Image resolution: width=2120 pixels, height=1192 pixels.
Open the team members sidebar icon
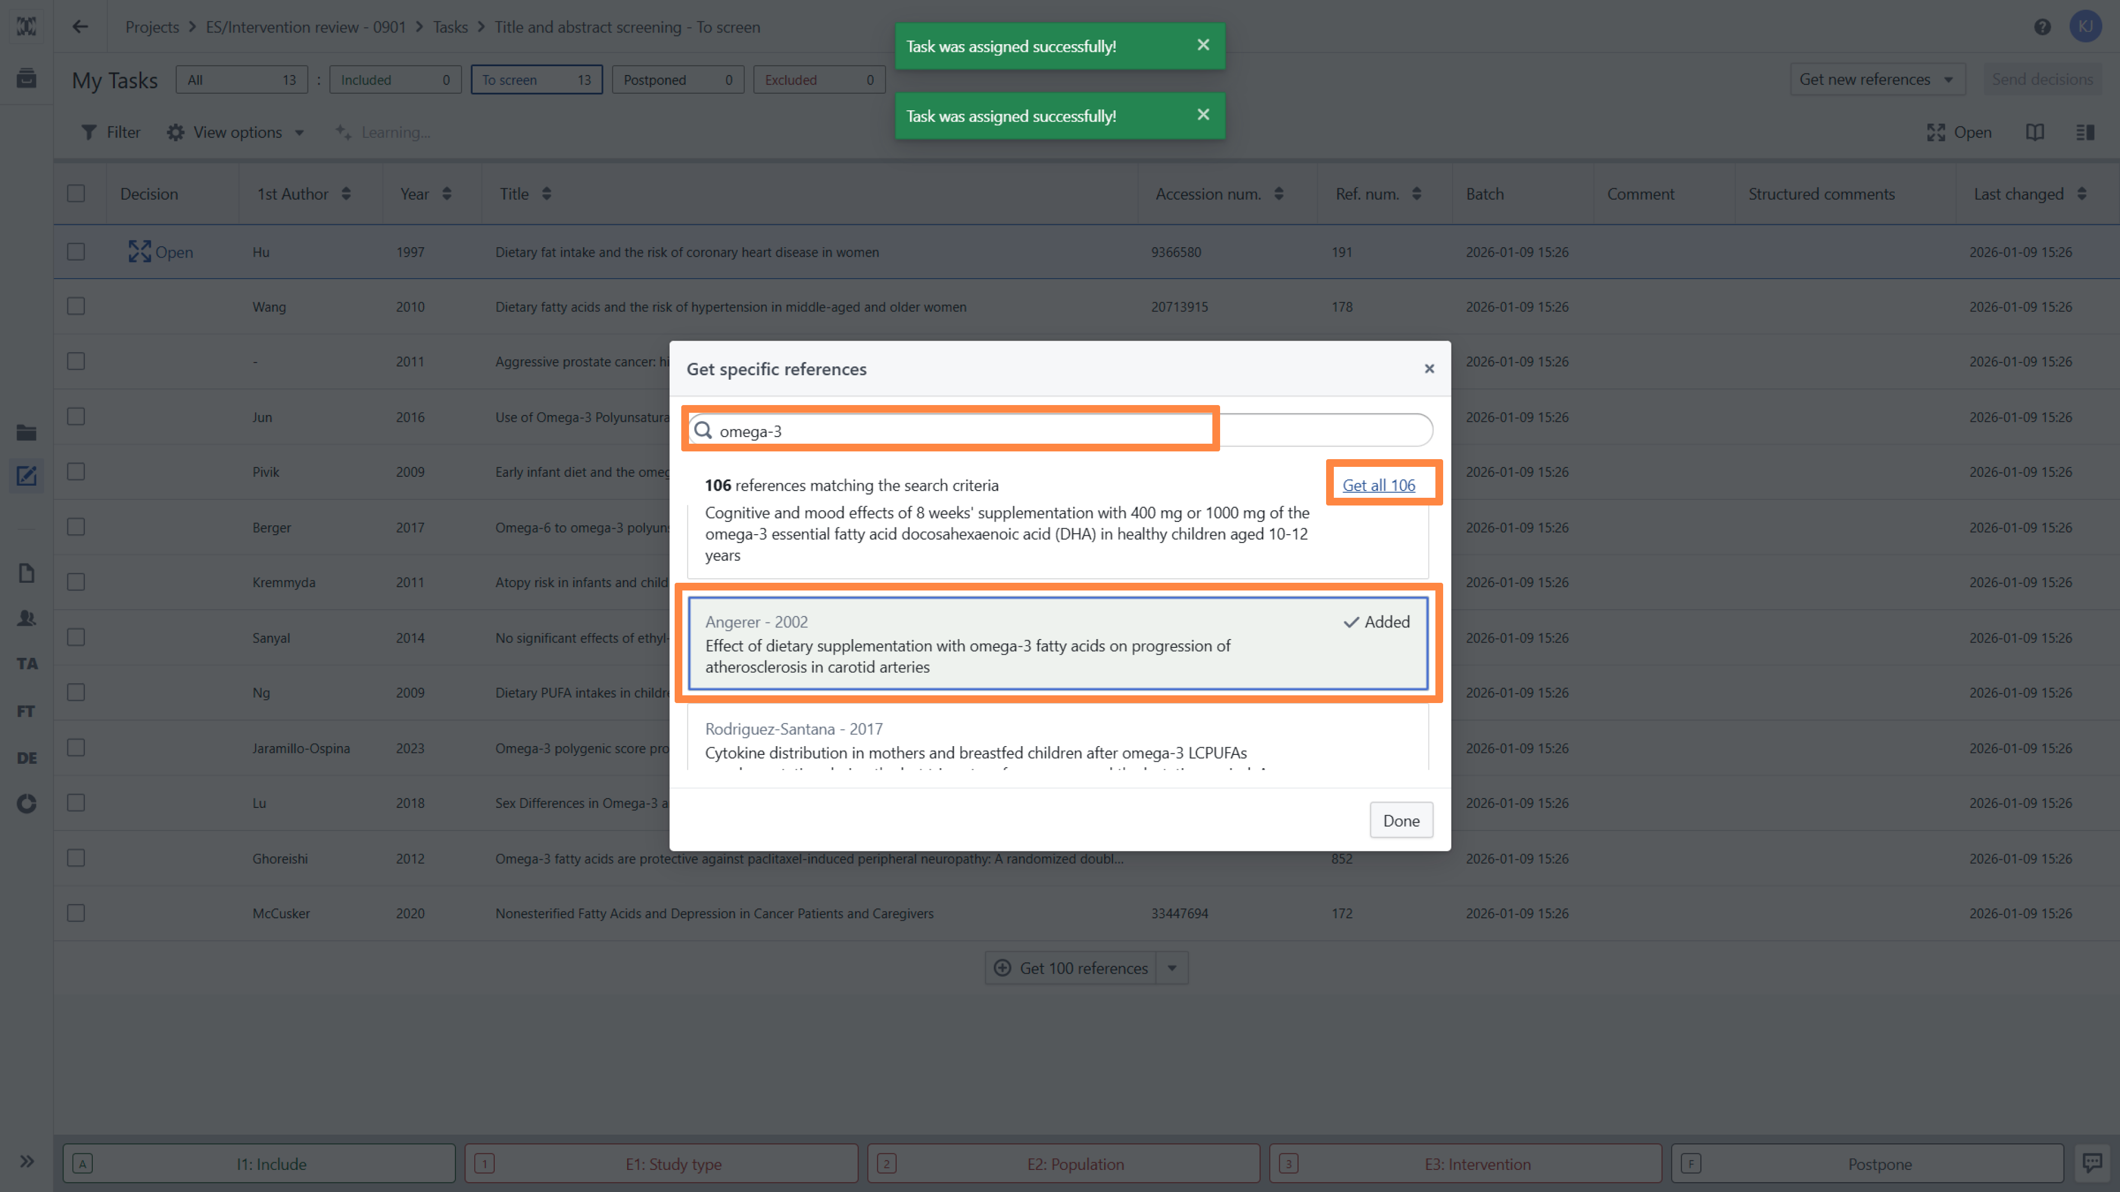pyautogui.click(x=26, y=618)
